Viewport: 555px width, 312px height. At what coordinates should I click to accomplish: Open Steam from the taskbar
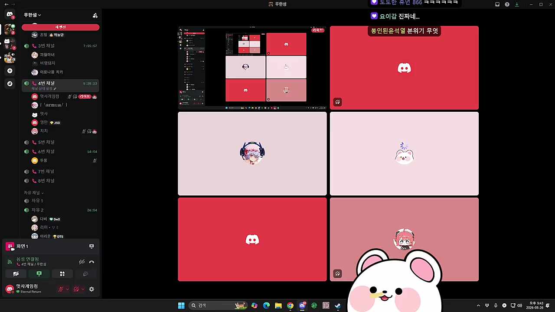tap(338, 305)
